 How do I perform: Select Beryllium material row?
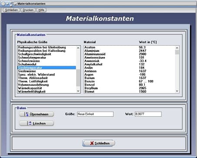[x=130, y=88]
